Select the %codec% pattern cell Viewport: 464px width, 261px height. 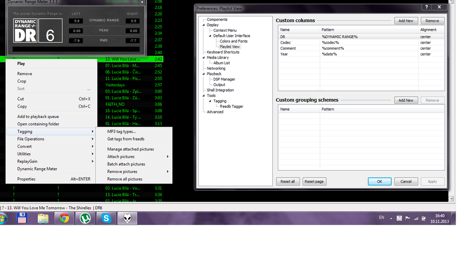369,42
